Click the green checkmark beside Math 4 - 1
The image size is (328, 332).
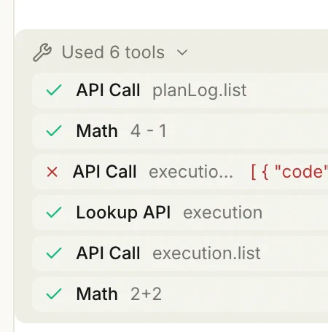click(54, 131)
